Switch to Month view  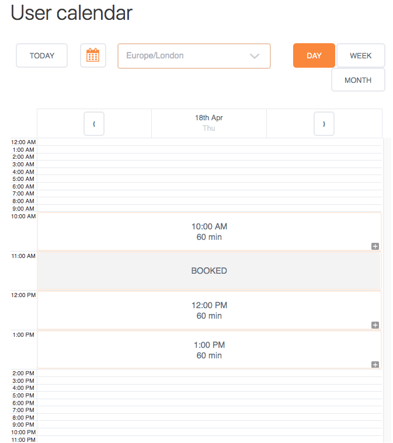coord(358,80)
